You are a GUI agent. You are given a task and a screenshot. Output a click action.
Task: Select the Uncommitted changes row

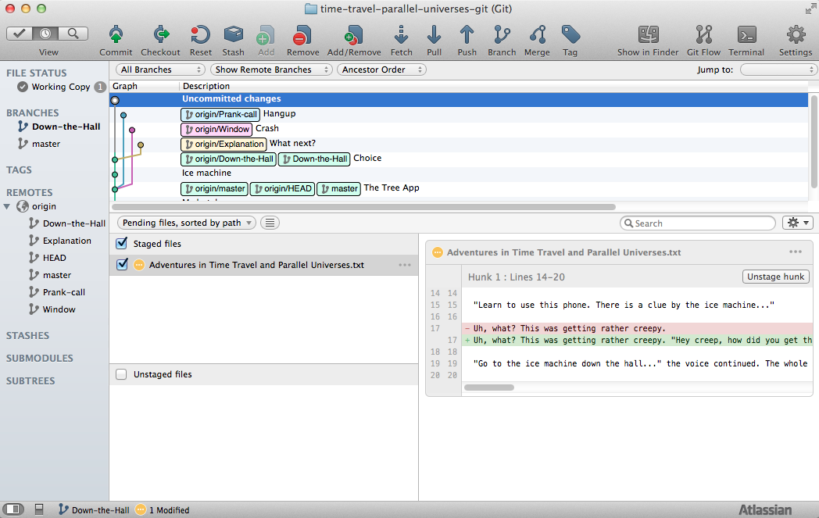pos(459,98)
